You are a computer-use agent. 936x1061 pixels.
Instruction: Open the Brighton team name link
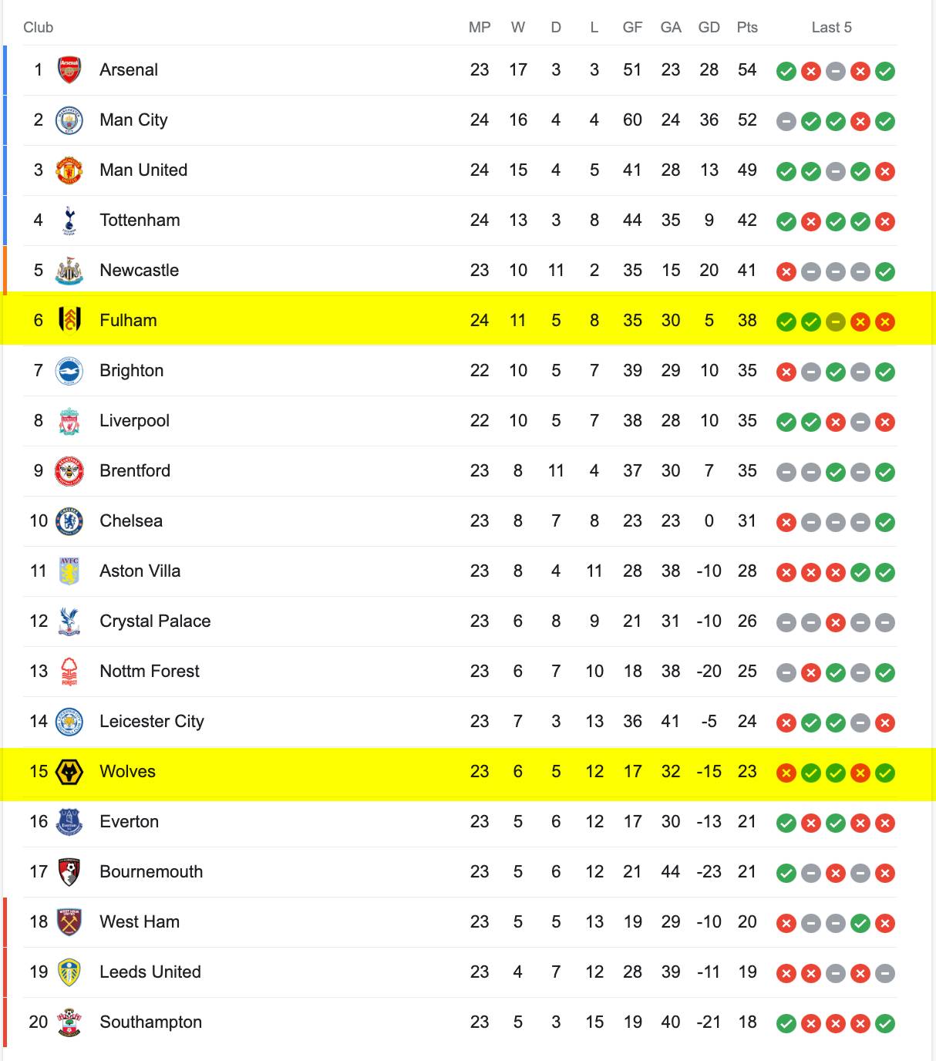(x=132, y=371)
